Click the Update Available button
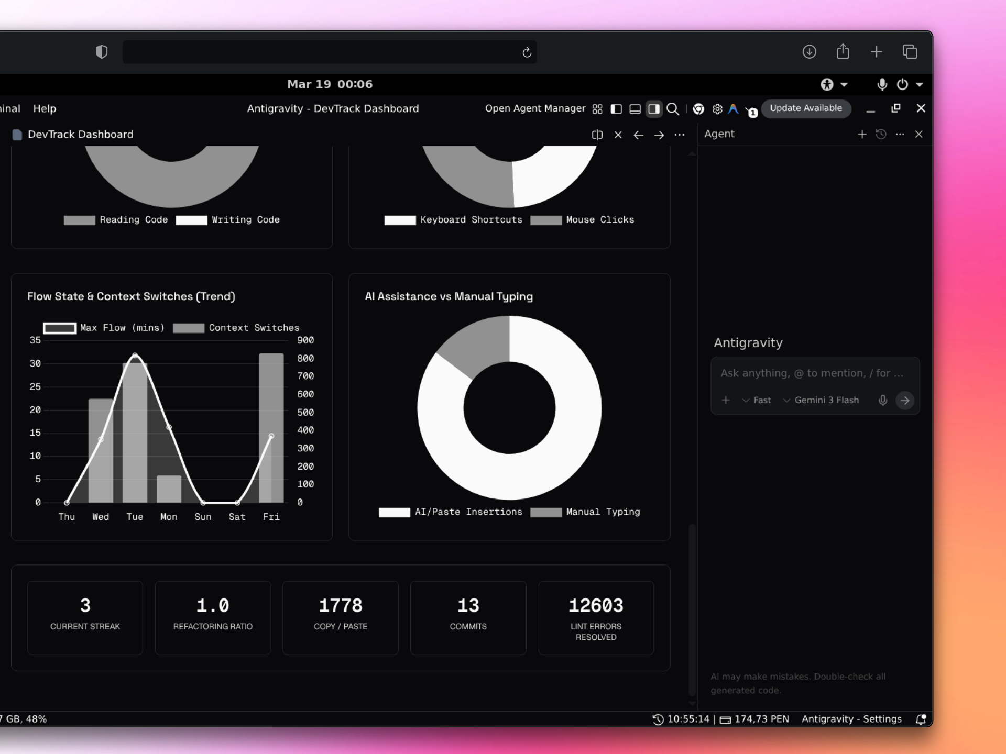Screen dimensions: 1006x754 pyautogui.click(x=806, y=108)
